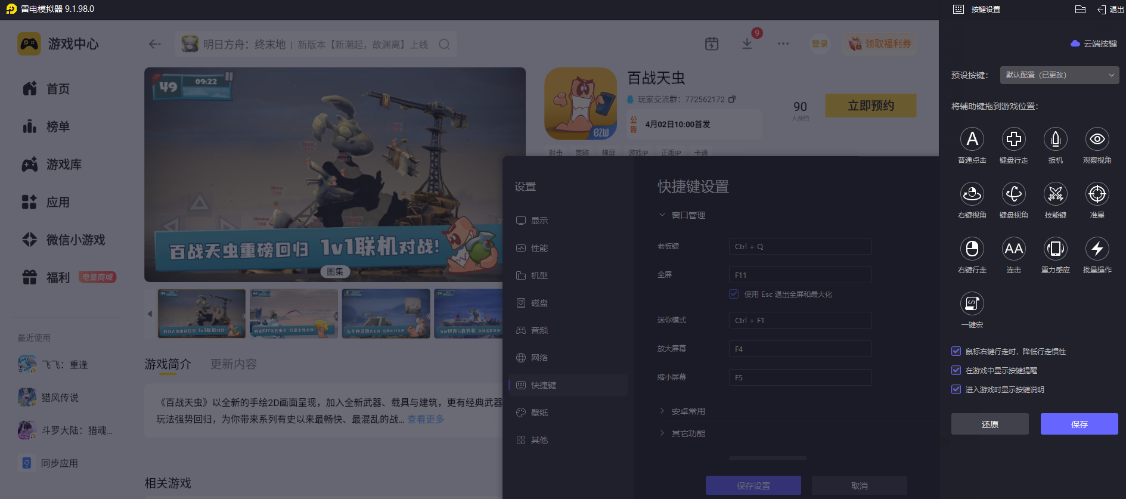Select the 批量操作 batch operation icon
The width and height of the screenshot is (1126, 499).
point(1097,249)
